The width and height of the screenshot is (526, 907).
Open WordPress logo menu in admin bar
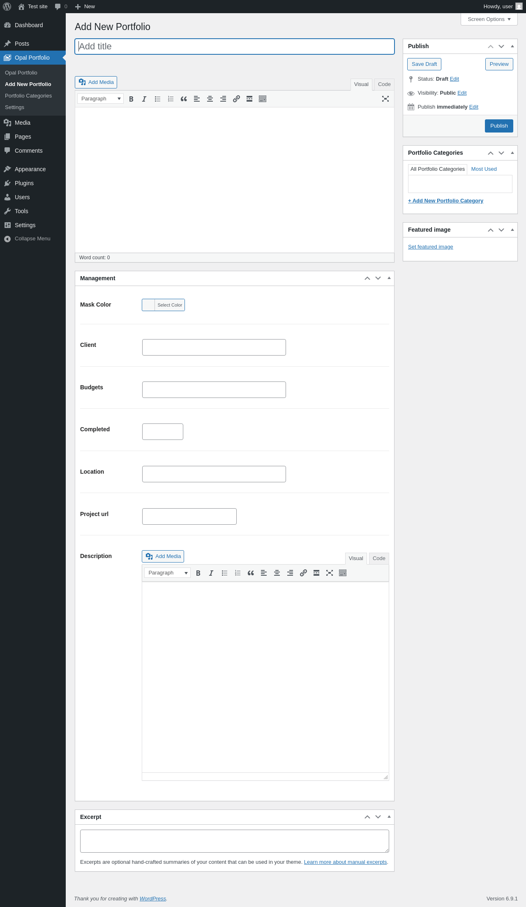[x=7, y=7]
